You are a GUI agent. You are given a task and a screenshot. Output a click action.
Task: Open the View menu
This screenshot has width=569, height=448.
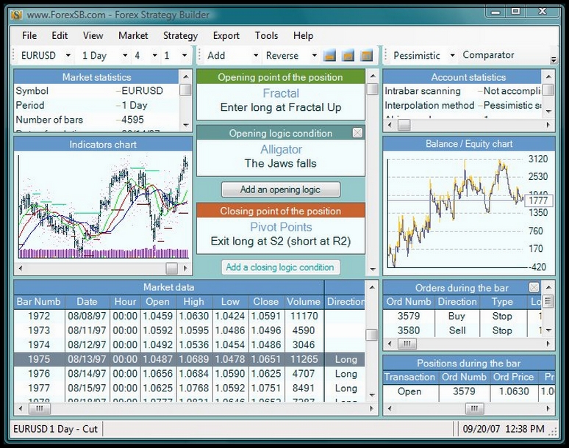tap(93, 35)
